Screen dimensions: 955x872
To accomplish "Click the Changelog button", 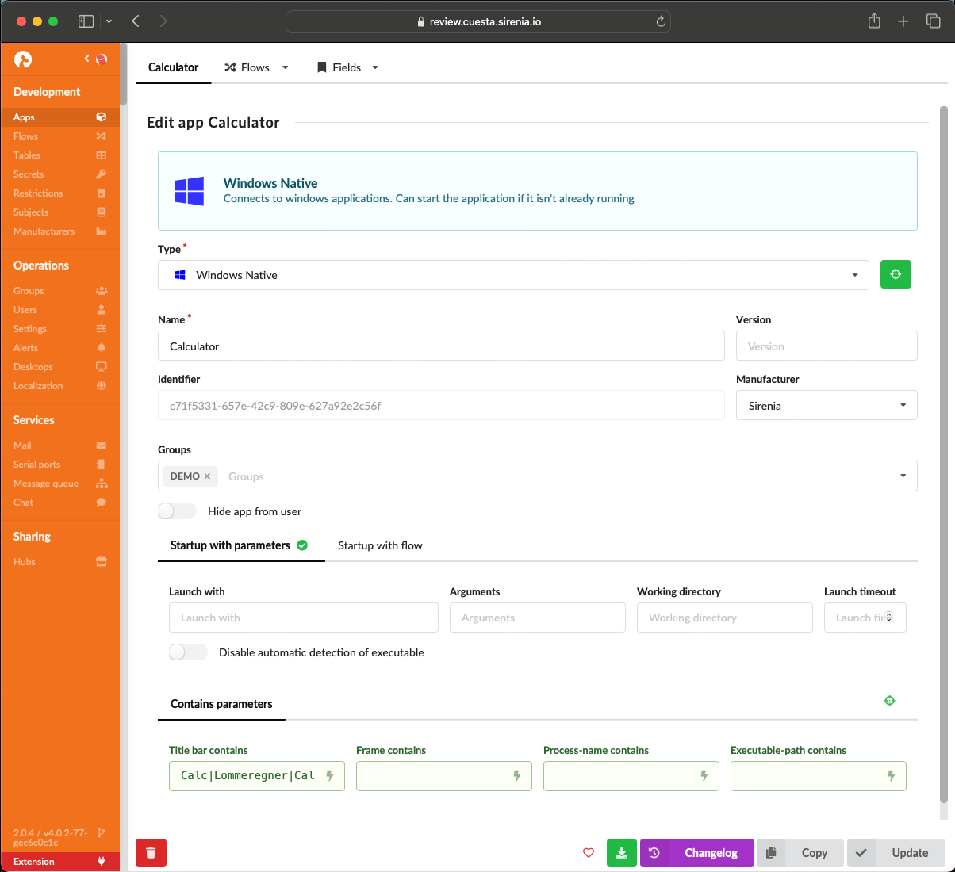I will (697, 853).
